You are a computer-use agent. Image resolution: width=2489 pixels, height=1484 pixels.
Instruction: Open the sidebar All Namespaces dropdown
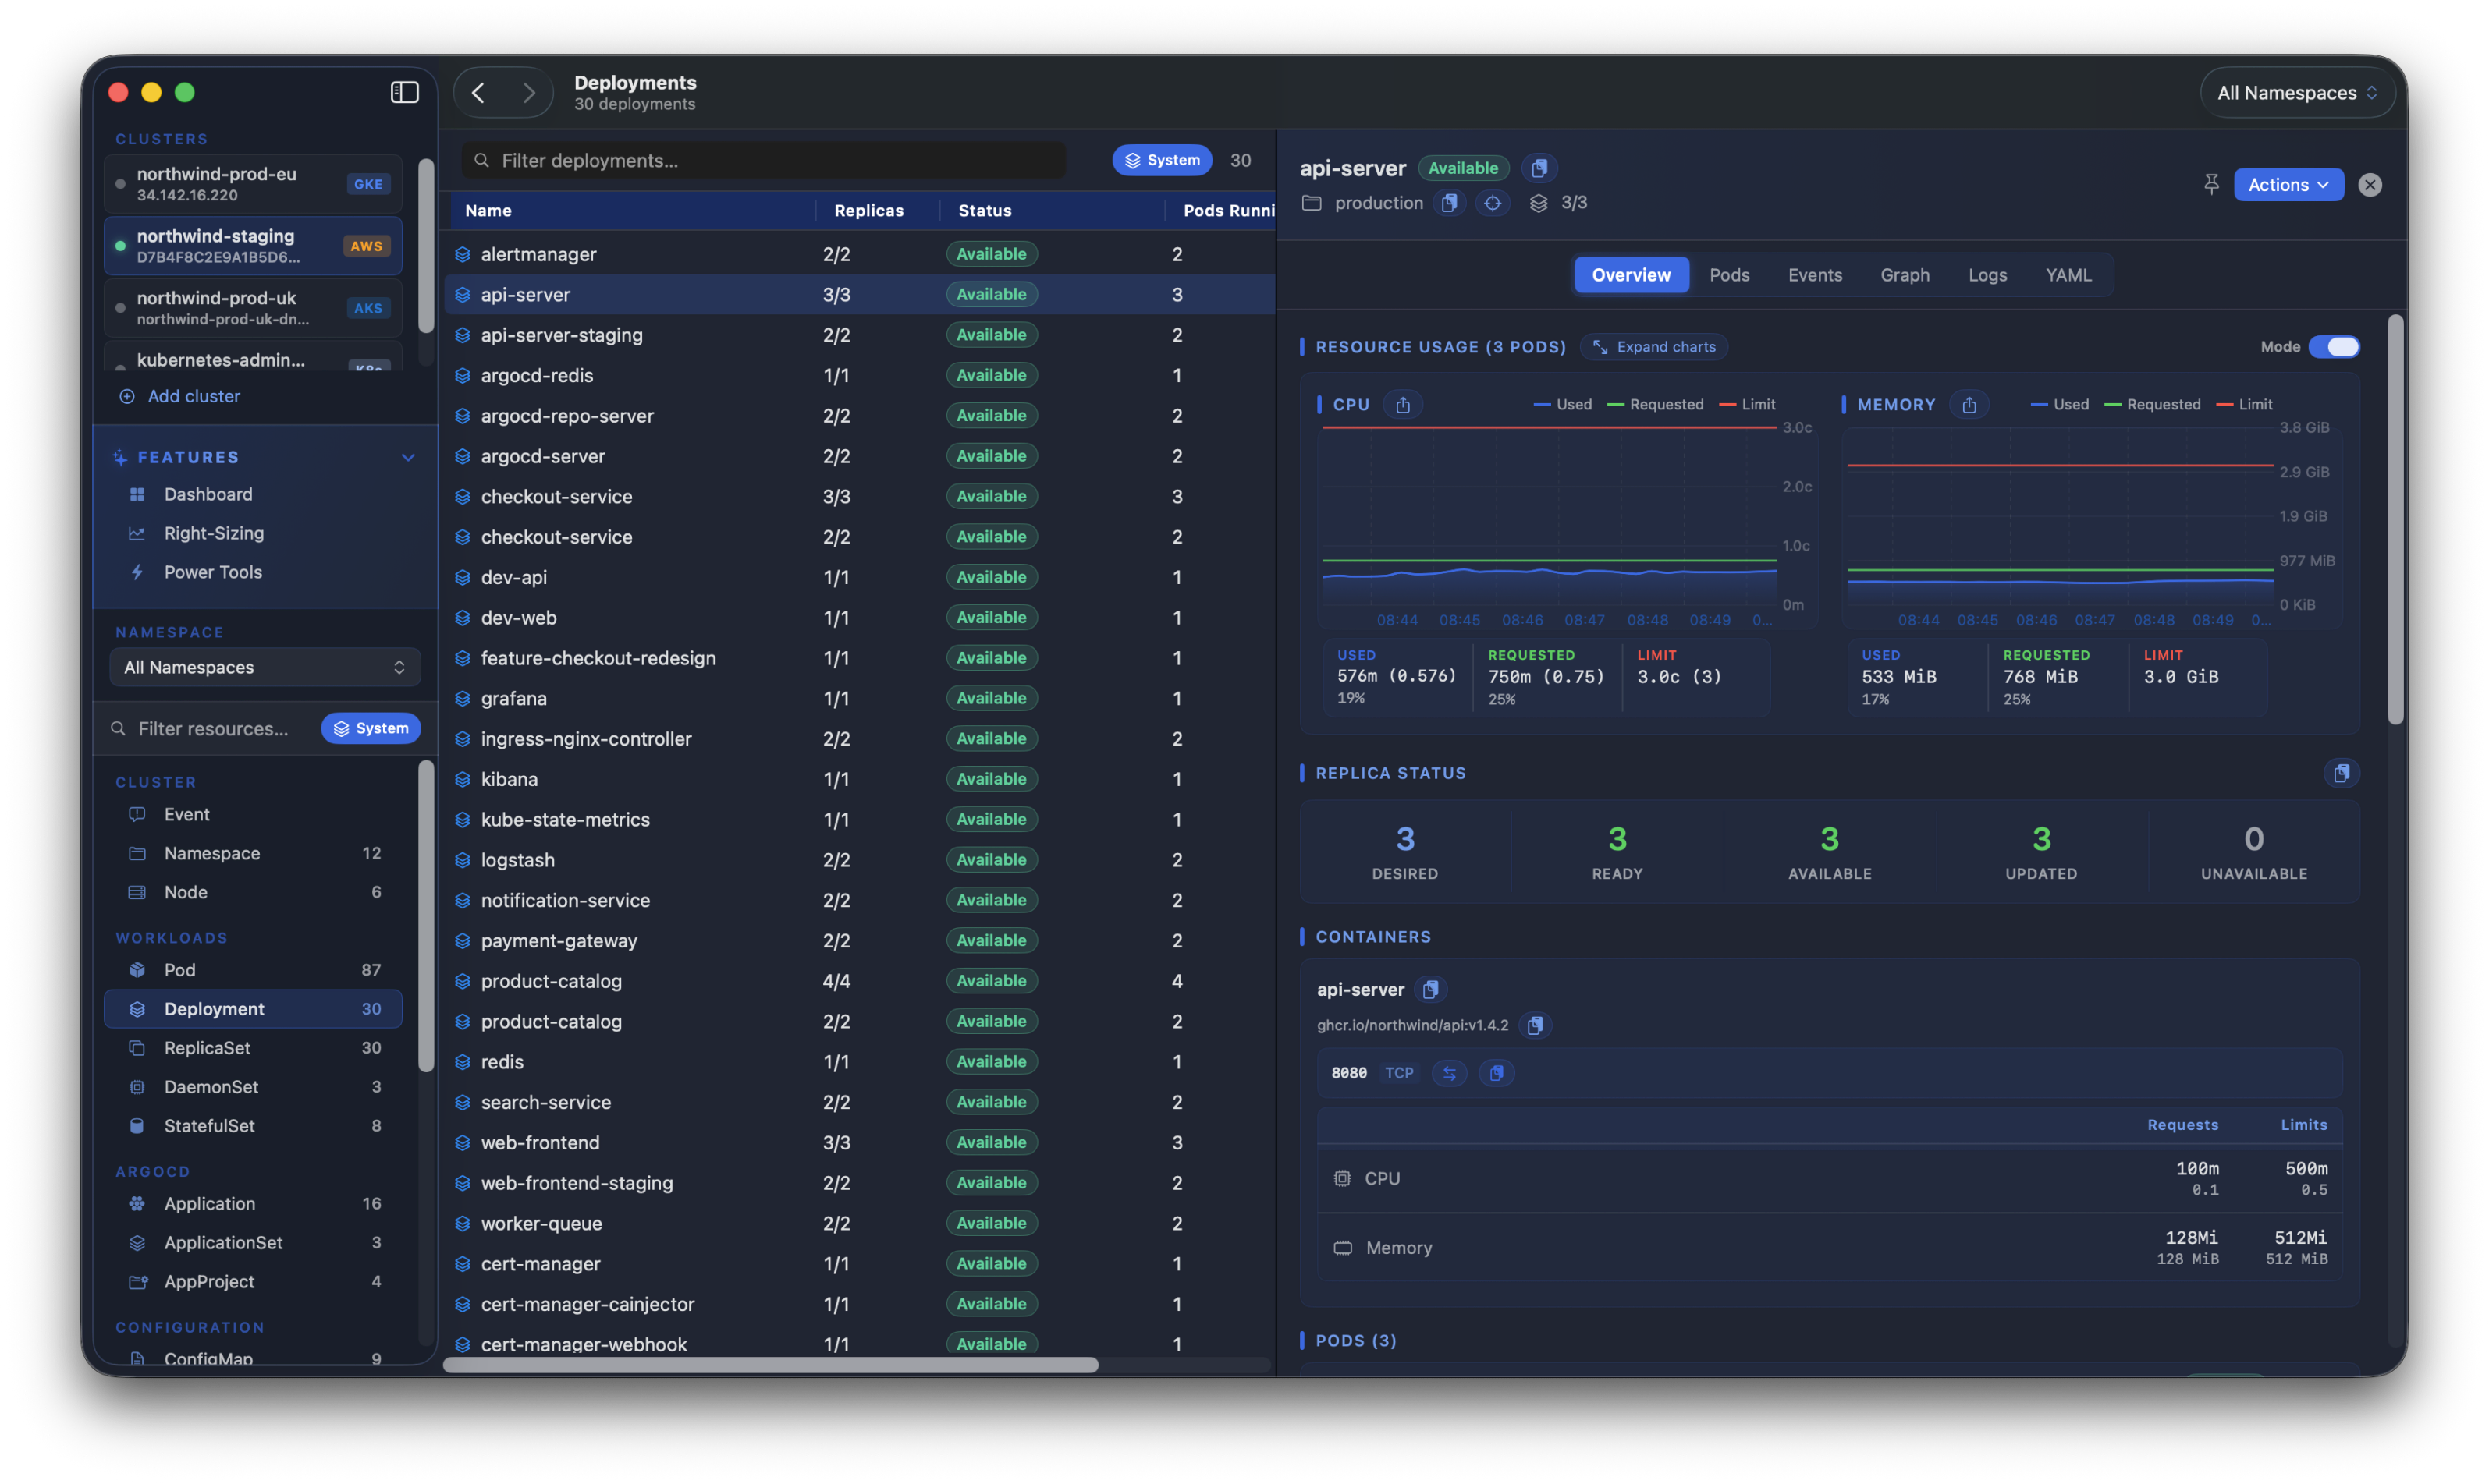264,667
